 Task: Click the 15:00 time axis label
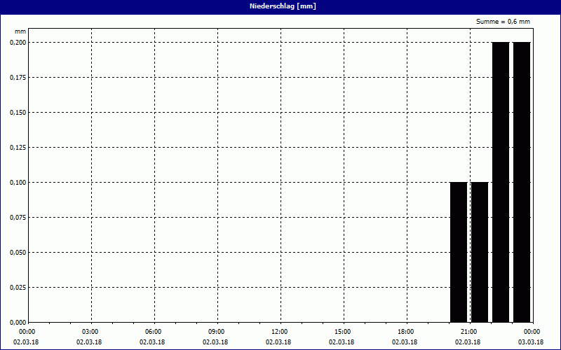(342, 331)
